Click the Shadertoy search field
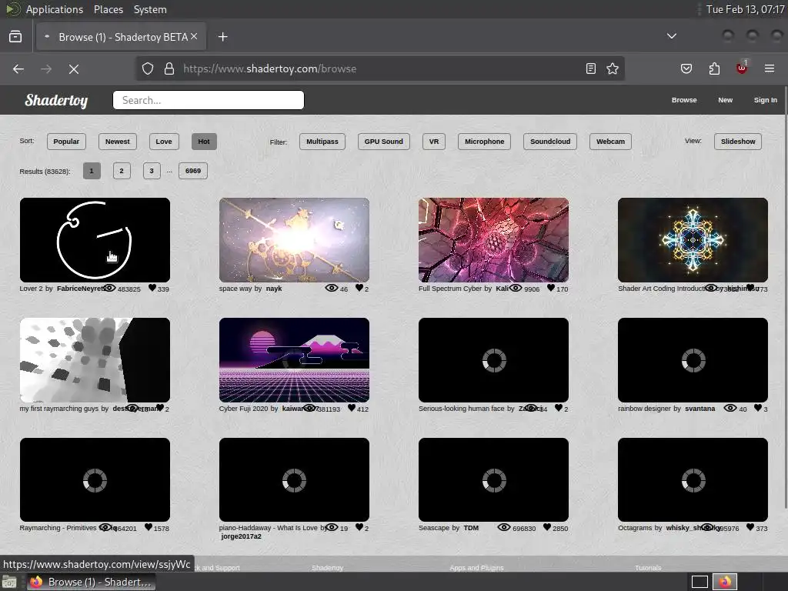Image resolution: width=788 pixels, height=591 pixels. click(x=209, y=100)
